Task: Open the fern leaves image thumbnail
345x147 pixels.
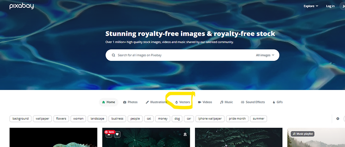Action: tap(239, 137)
